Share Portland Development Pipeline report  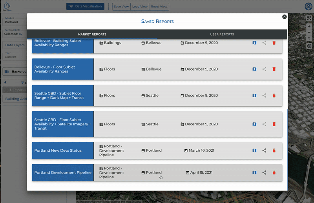tap(264, 172)
